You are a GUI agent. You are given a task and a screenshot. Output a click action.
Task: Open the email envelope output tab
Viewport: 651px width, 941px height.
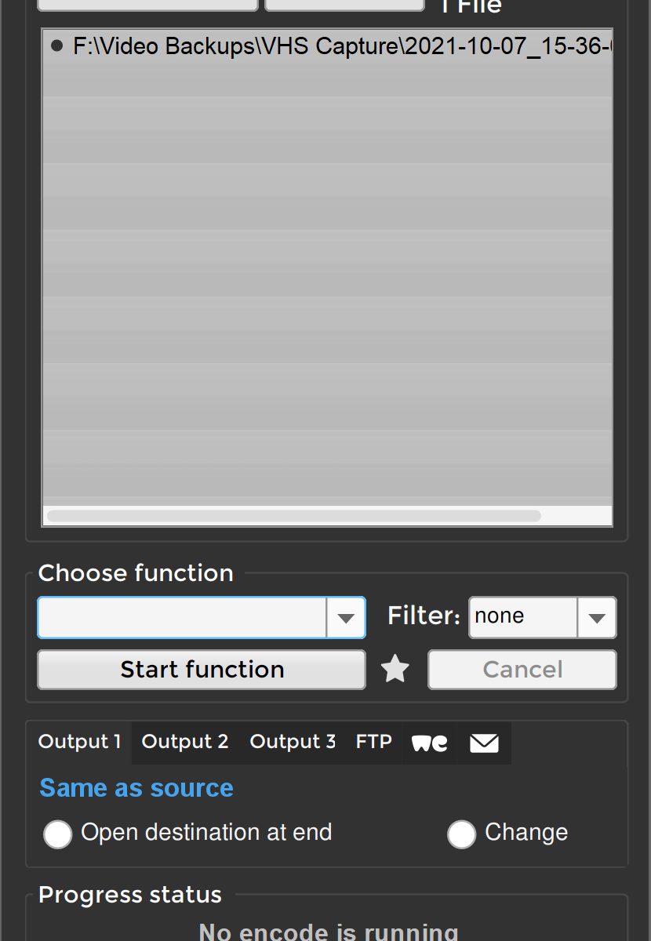484,743
